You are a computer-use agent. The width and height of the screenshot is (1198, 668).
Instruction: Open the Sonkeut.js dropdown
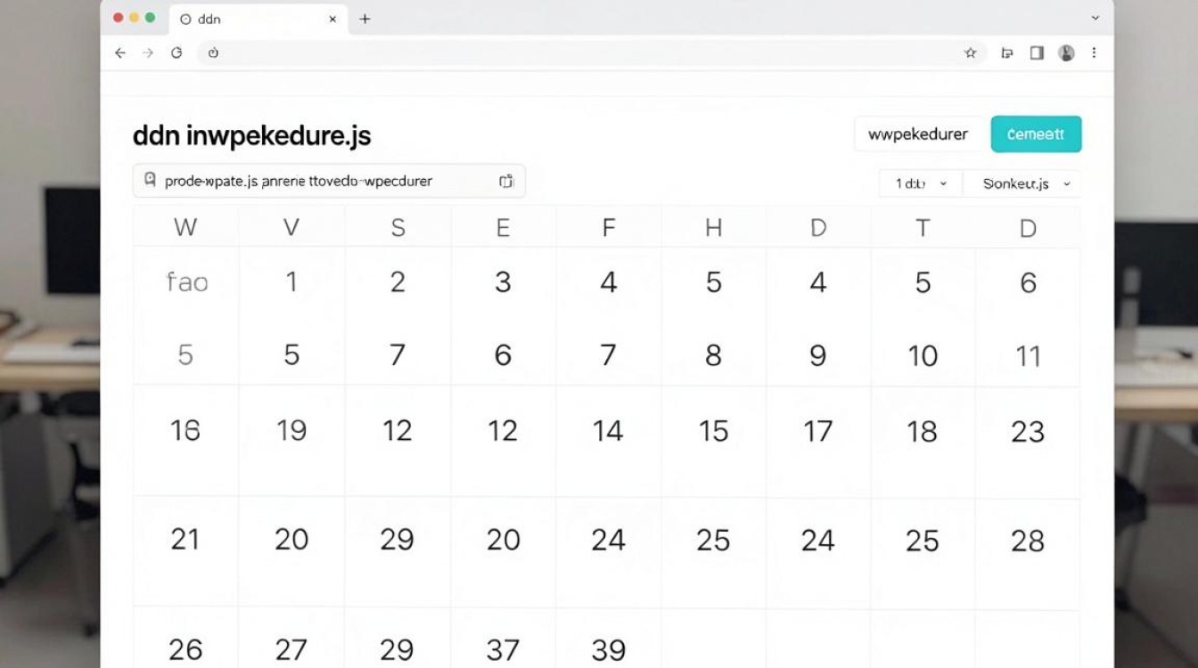(1022, 183)
